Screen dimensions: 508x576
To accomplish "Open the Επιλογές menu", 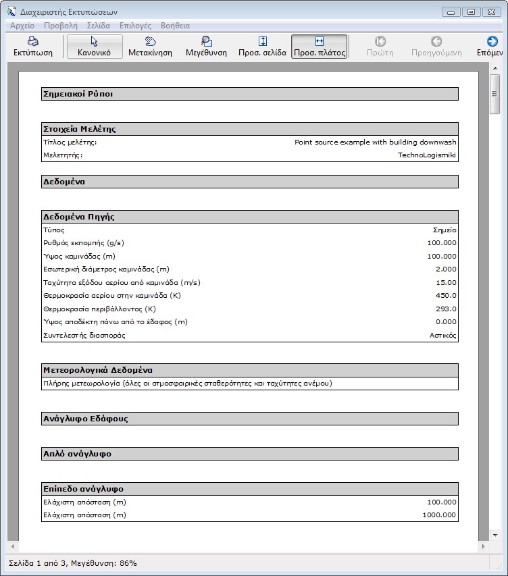I will pyautogui.click(x=135, y=26).
